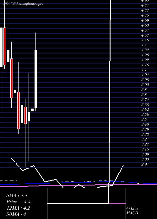
Task: Click the 3.15 price axis label
Action: pos(145,149)
